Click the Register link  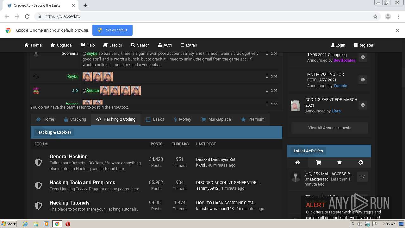click(364, 45)
